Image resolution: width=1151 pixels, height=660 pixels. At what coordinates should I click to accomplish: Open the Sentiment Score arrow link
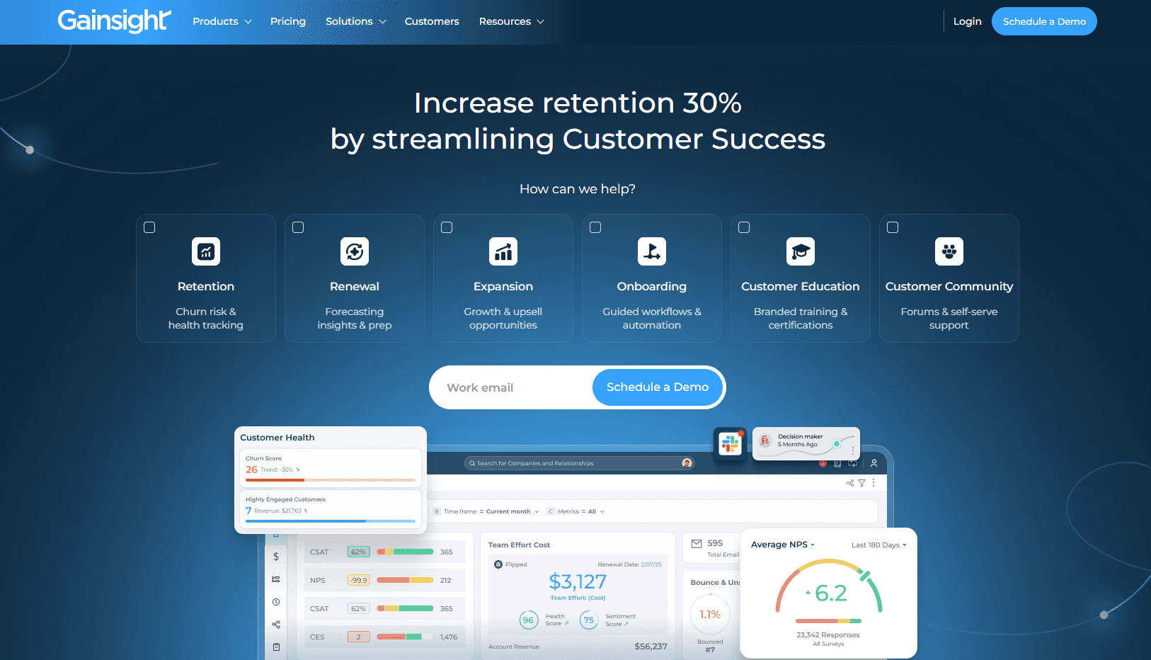pyautogui.click(x=626, y=624)
